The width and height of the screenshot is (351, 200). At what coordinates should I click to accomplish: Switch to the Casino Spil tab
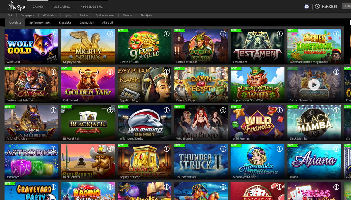pos(87,22)
